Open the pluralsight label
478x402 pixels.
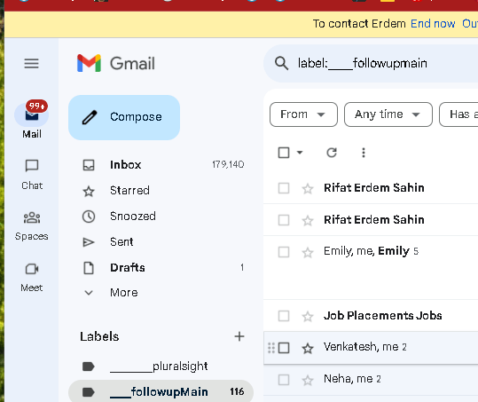coord(161,367)
